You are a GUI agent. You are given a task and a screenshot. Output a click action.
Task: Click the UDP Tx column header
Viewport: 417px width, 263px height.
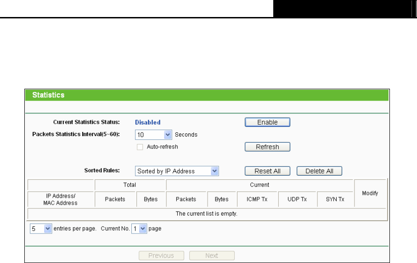[297, 199]
